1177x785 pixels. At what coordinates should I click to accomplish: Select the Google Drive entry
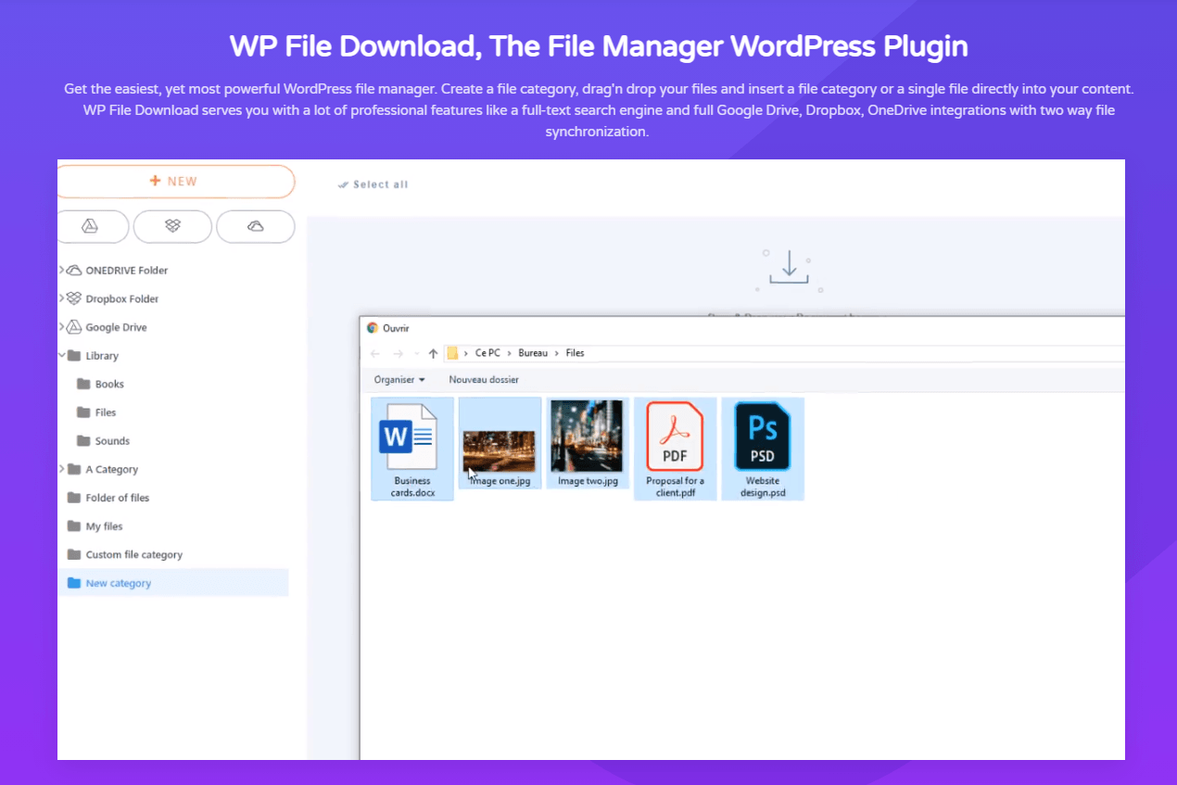(116, 327)
